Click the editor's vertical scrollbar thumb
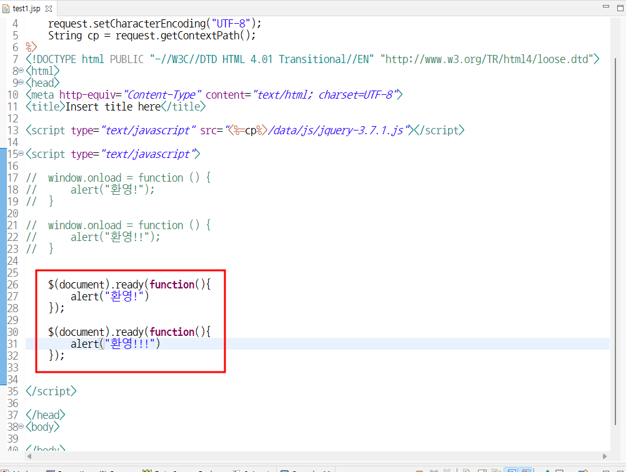 pyautogui.click(x=615, y=242)
